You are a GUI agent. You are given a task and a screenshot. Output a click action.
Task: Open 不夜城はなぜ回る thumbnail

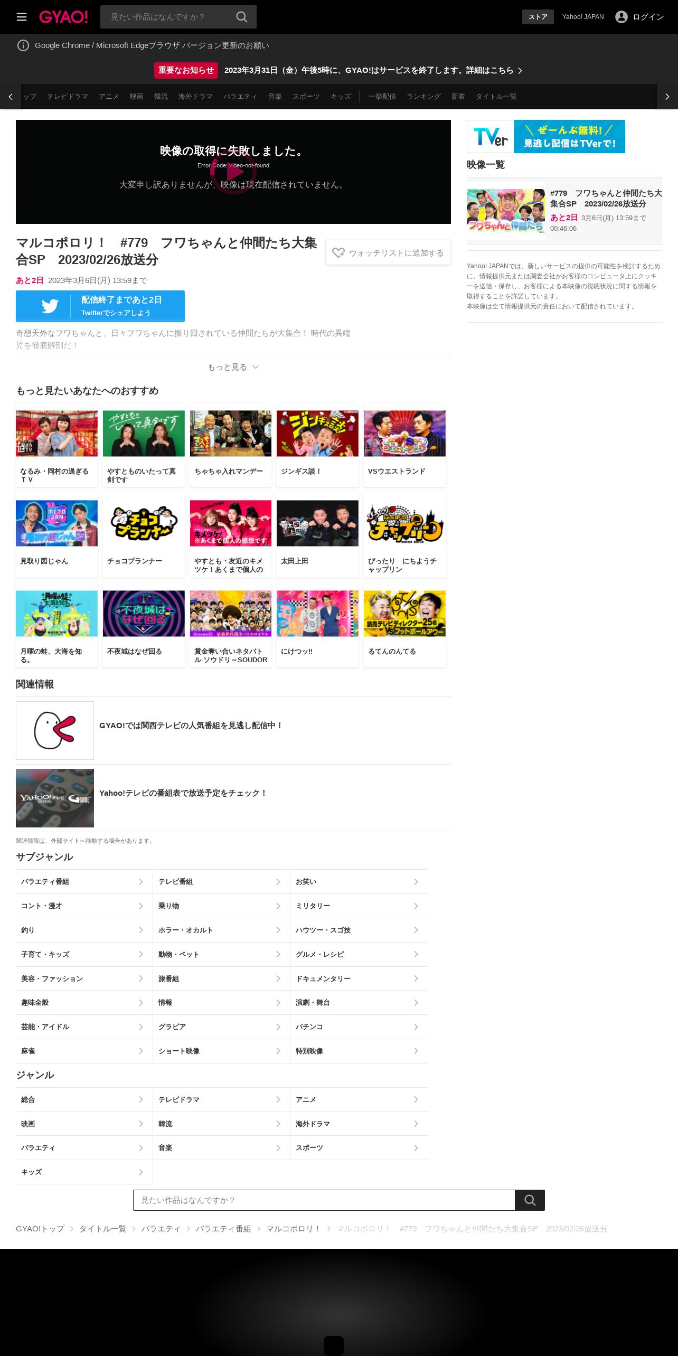point(144,614)
